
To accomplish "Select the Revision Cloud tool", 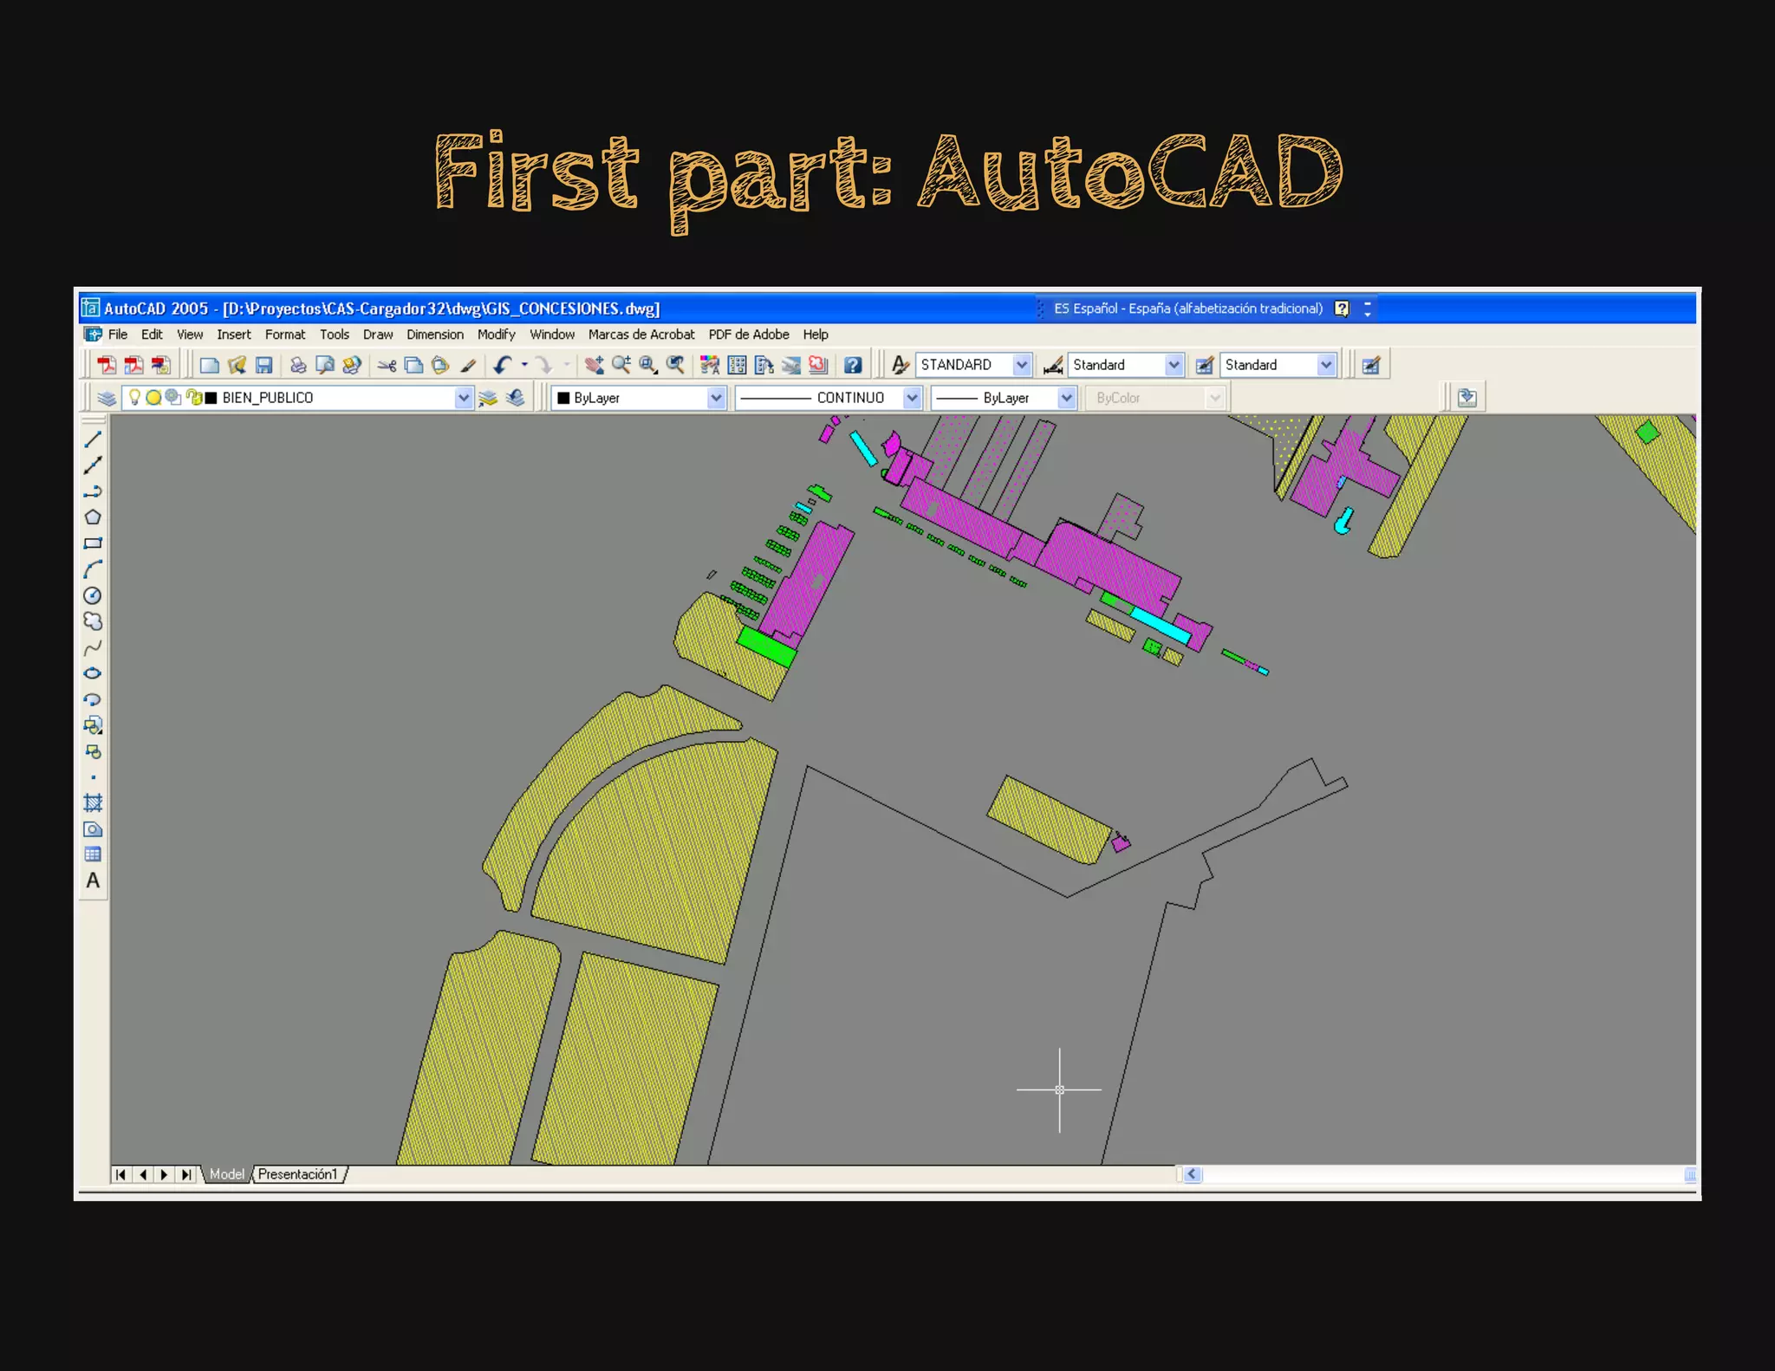I will [93, 621].
